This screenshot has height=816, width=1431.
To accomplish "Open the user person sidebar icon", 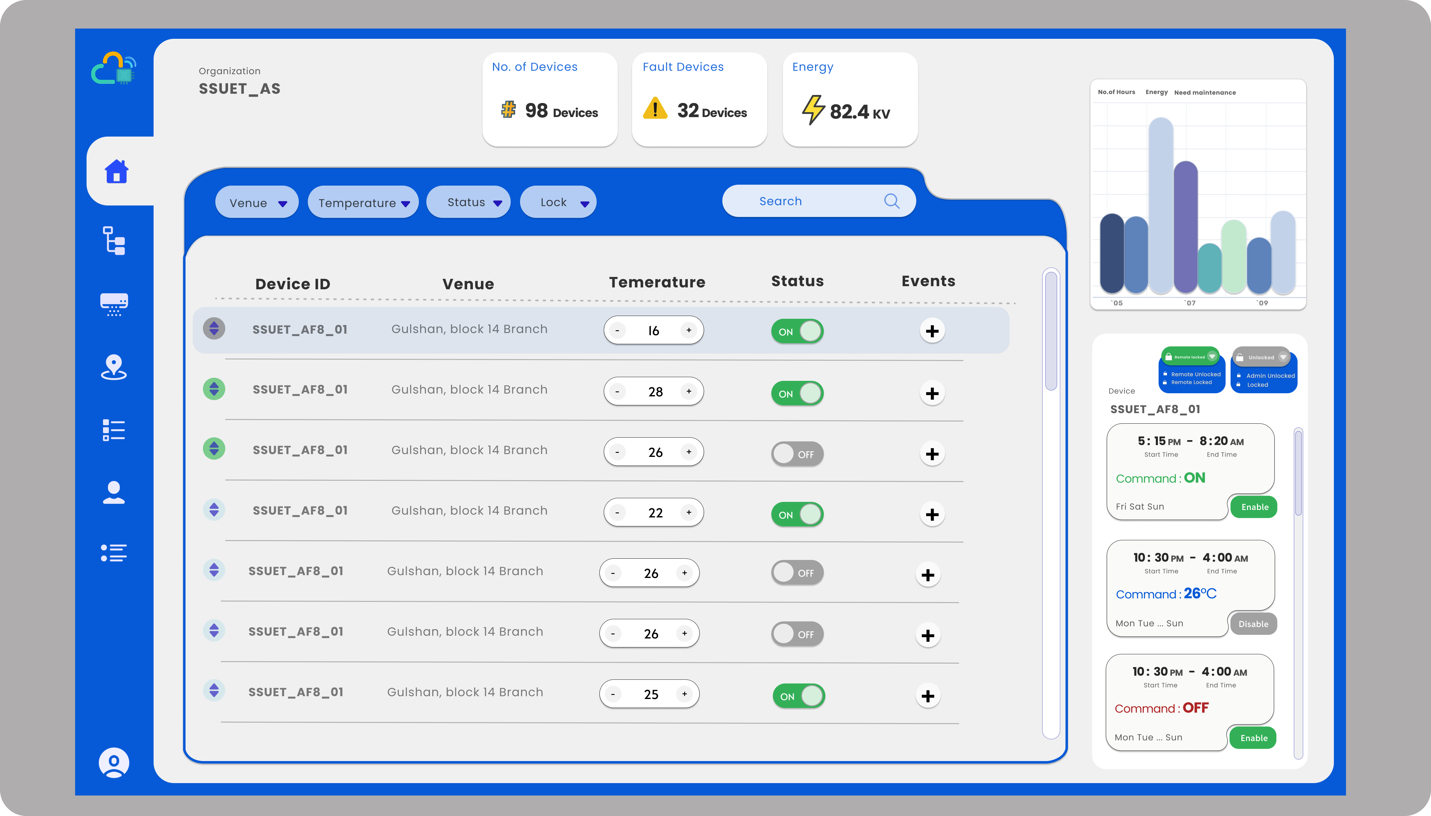I will click(114, 493).
